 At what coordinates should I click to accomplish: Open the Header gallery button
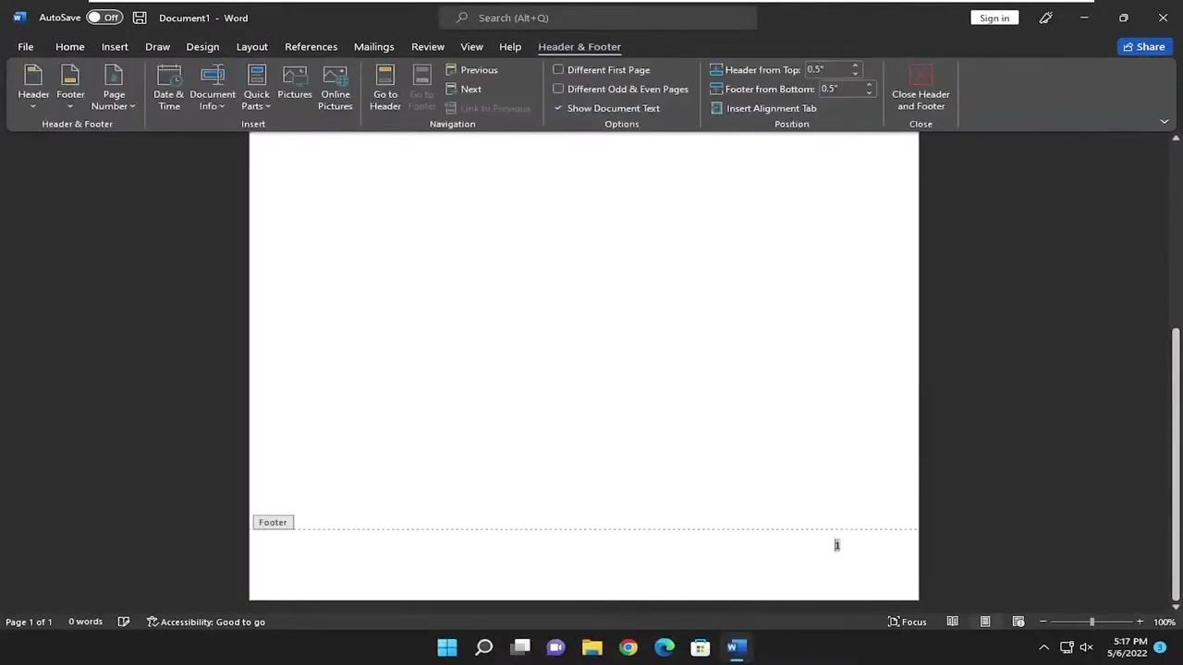coord(33,89)
